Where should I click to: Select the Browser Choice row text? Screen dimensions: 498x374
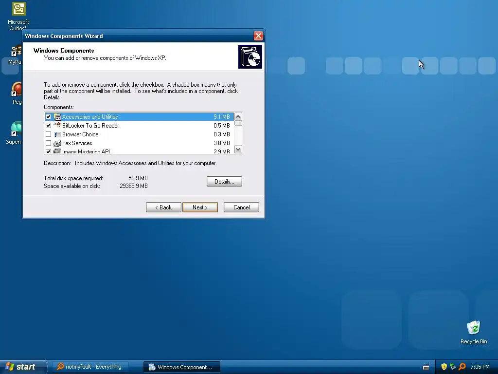(x=80, y=134)
